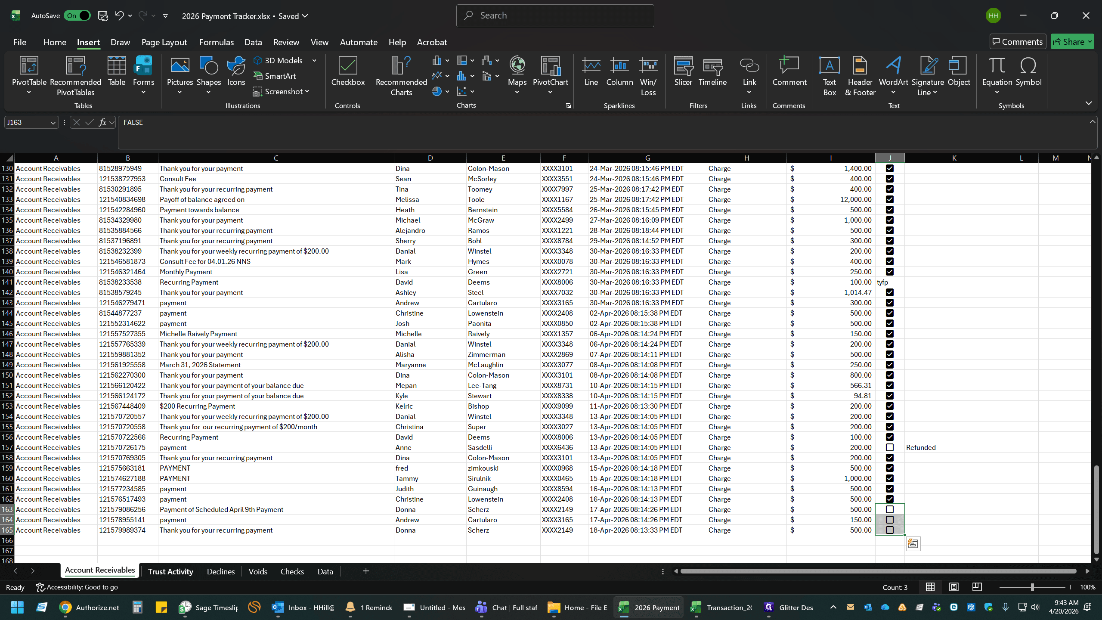1102x620 pixels.
Task: Open the Declines sheet tab
Action: pos(221,571)
